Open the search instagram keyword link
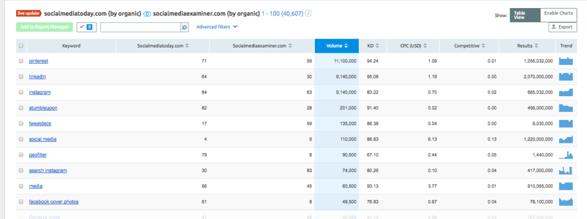This screenshot has height=219, width=587. pyautogui.click(x=48, y=170)
